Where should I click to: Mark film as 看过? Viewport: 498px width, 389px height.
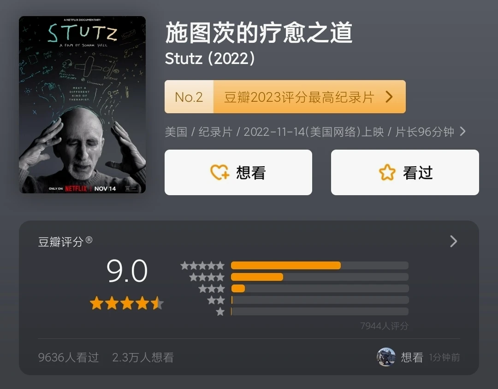pos(405,173)
